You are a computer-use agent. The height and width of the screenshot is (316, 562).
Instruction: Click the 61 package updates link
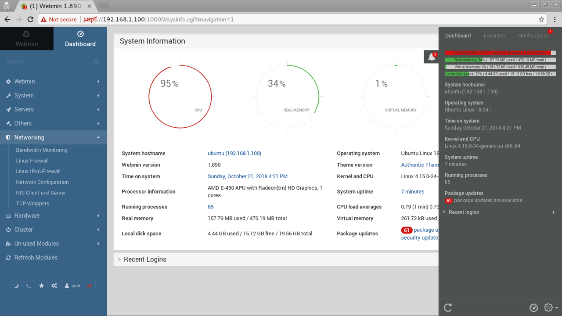(420, 230)
